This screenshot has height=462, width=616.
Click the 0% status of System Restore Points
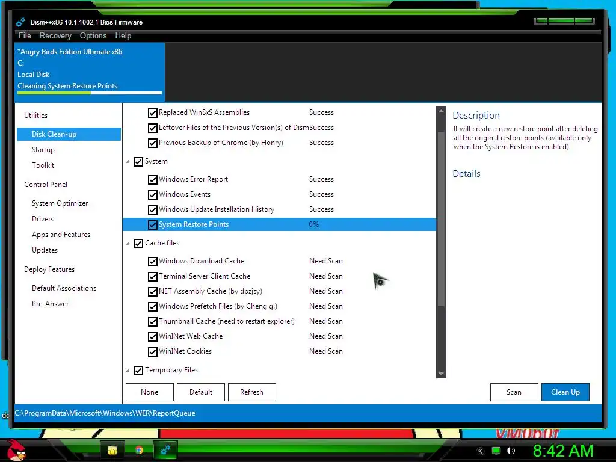click(x=314, y=224)
